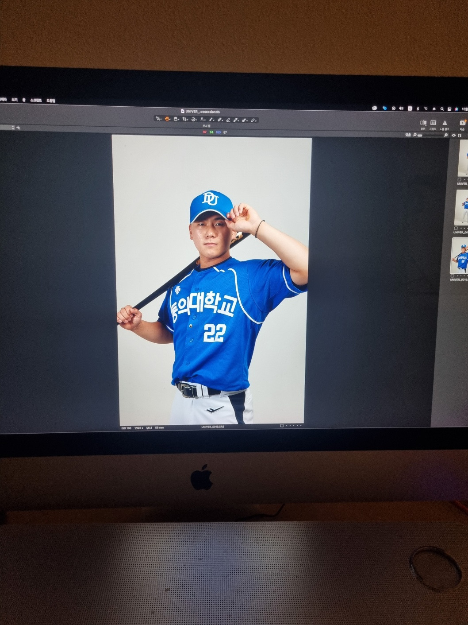The image size is (468, 625).
Task: Select the top browser thumbnail
Action: 463,158
